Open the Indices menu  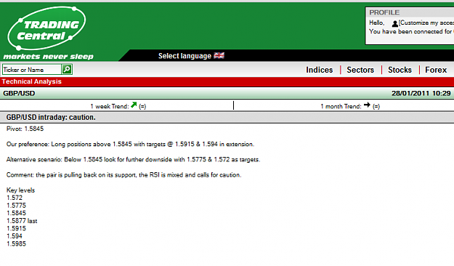(320, 70)
